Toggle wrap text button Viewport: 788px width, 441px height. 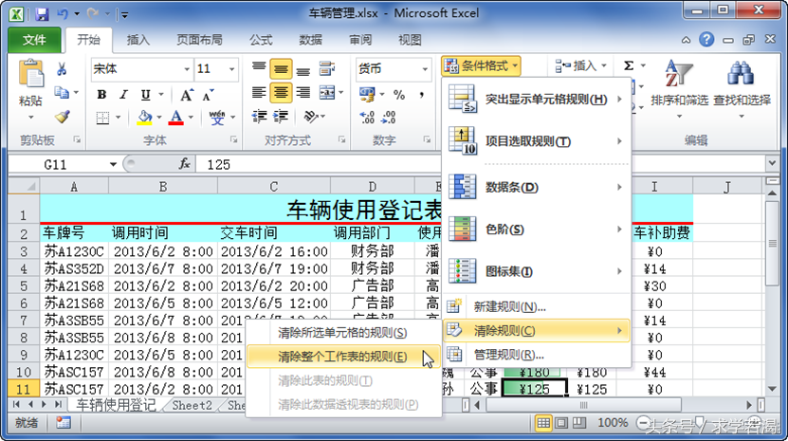pos(327,69)
